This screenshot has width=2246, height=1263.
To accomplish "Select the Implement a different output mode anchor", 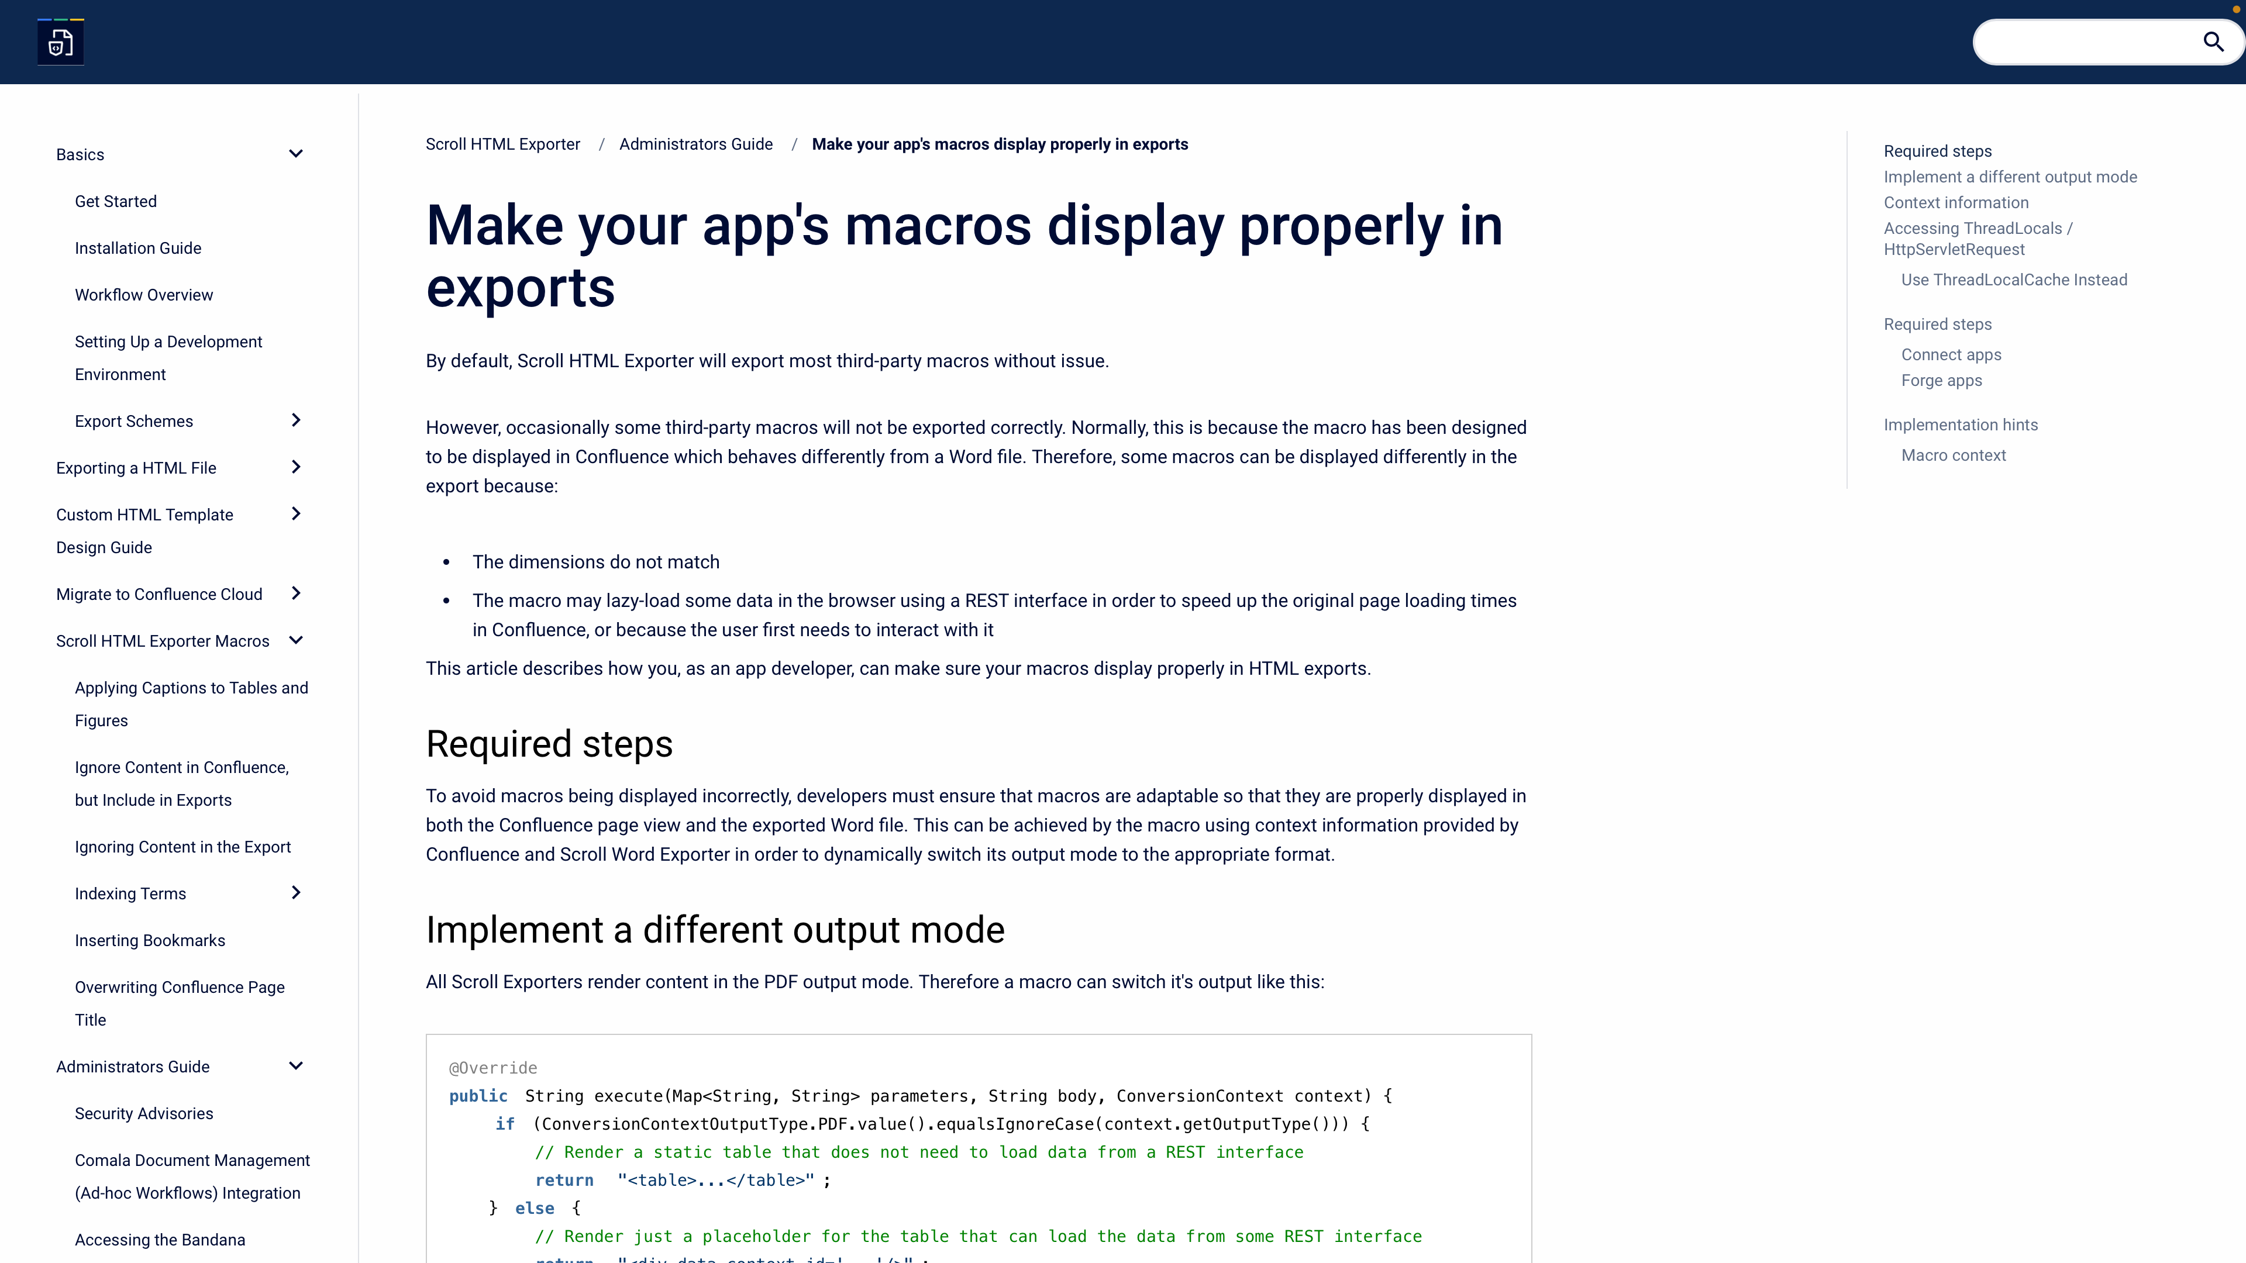I will pos(2009,177).
